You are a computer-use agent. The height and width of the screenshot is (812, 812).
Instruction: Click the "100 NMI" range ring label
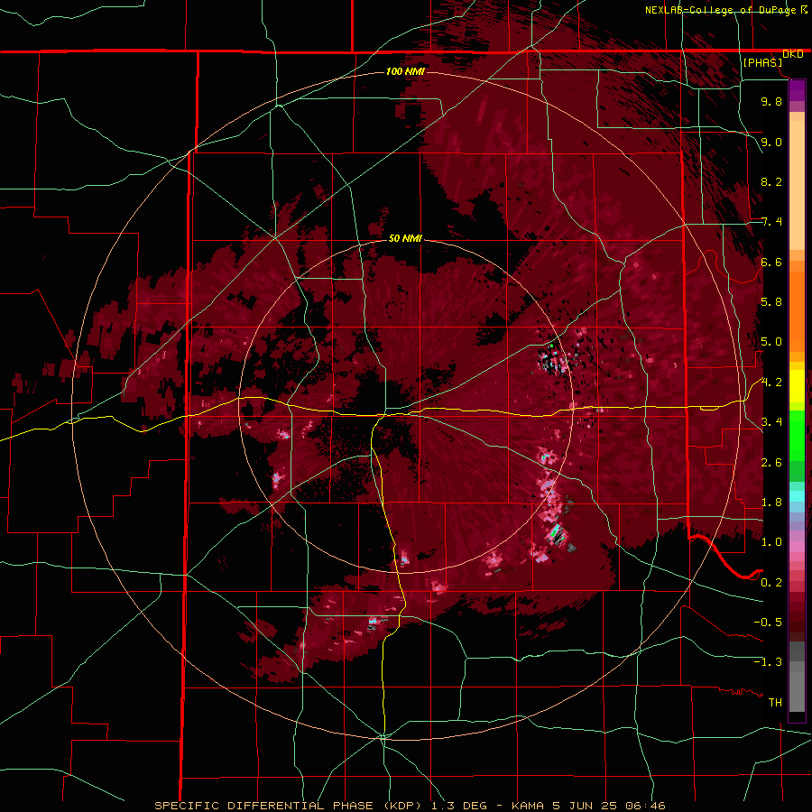pyautogui.click(x=405, y=71)
